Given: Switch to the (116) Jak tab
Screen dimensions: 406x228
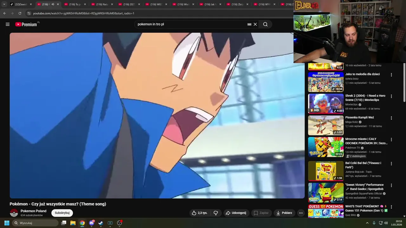Looking at the screenshot, I should [210, 4].
